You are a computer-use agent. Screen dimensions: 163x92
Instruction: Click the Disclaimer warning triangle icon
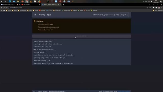coord(35,21)
